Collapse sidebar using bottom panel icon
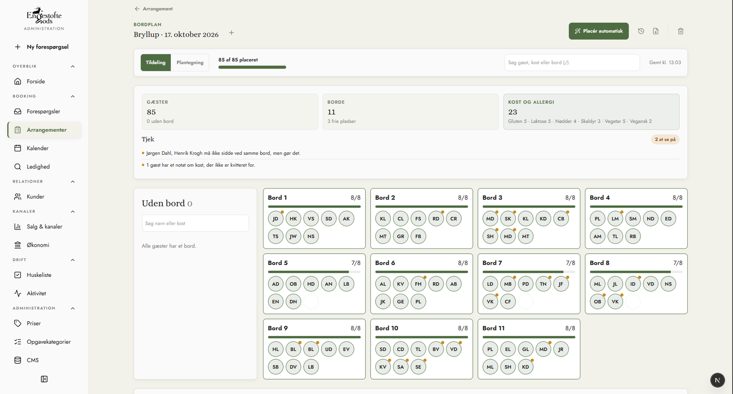 (x=44, y=379)
